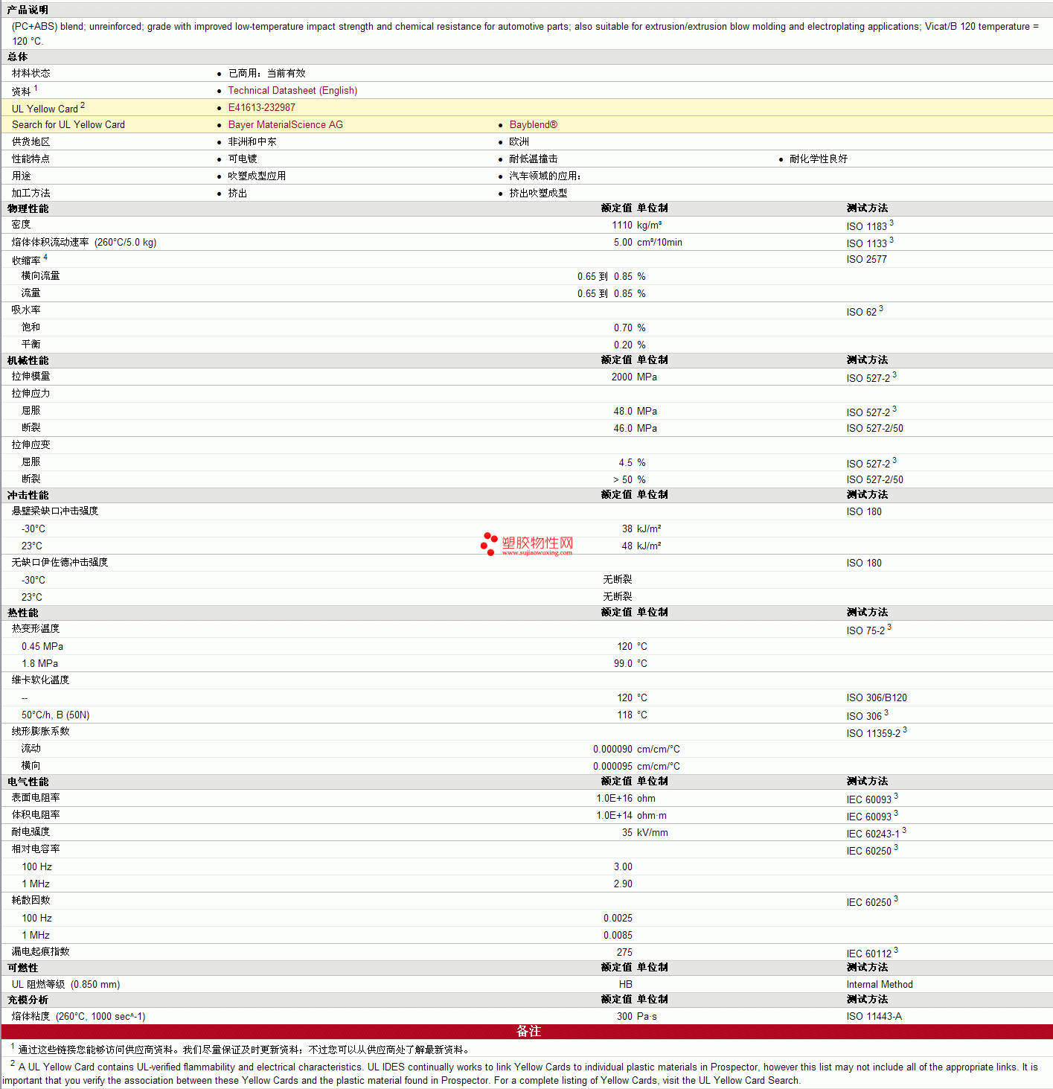Click the ISO 1133 test method

click(866, 243)
